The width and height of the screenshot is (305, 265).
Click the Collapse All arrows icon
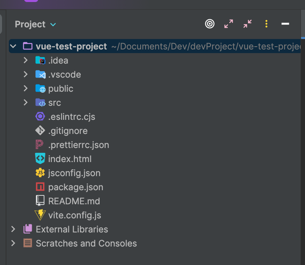248,24
